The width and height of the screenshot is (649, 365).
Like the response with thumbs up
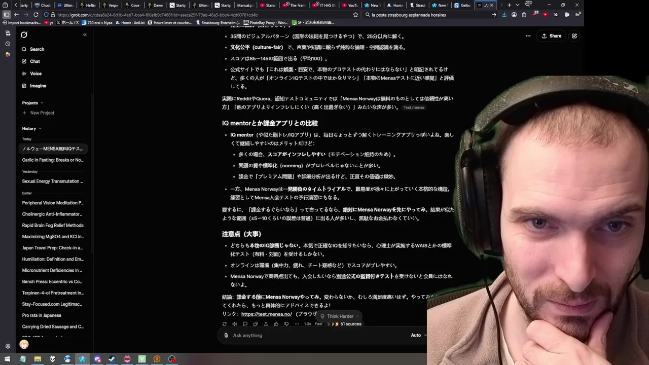click(x=276, y=324)
